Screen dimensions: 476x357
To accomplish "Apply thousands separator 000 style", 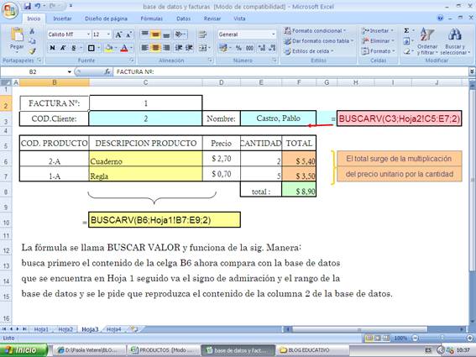I will pyautogui.click(x=249, y=48).
